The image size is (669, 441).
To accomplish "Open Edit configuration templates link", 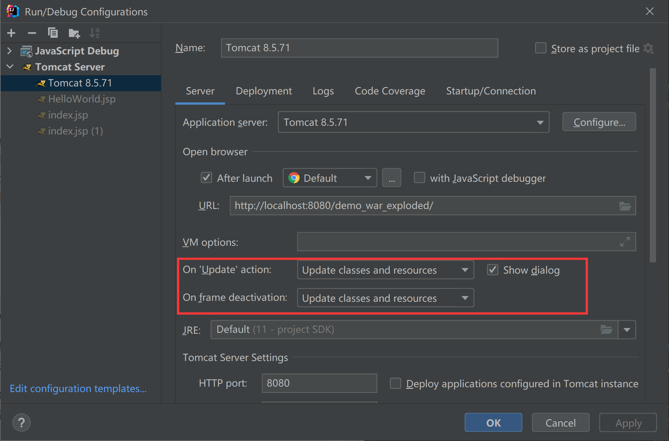I will point(78,389).
